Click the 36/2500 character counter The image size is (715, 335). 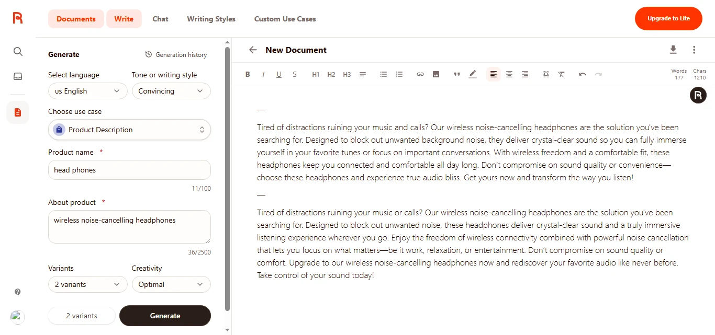199,252
